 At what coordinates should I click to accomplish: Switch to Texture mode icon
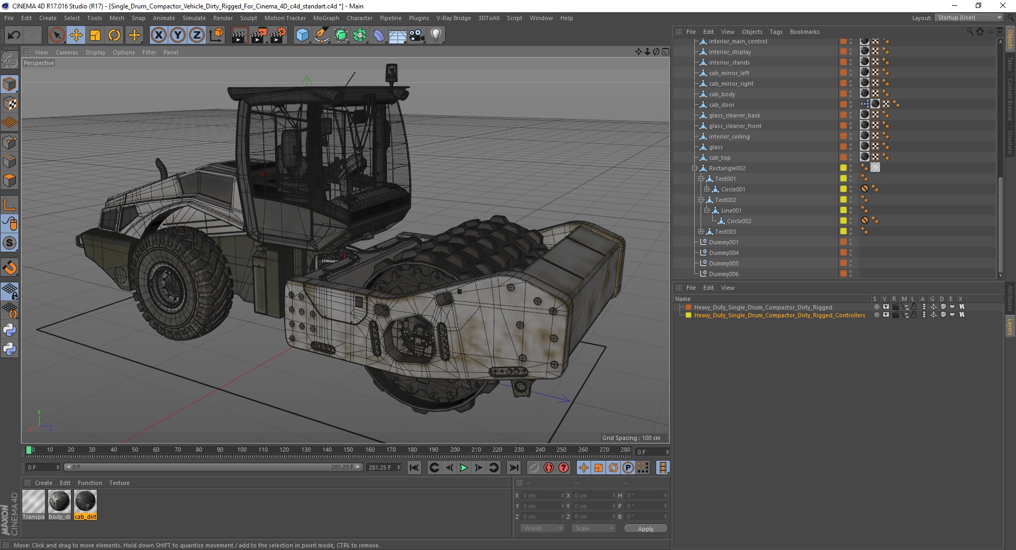coord(10,103)
